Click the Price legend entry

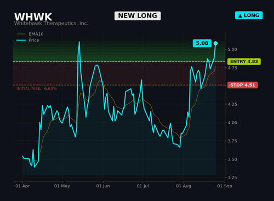(28, 40)
